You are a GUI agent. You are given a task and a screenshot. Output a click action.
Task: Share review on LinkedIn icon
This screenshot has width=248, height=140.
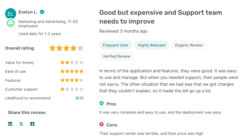pyautogui.click(x=10, y=124)
